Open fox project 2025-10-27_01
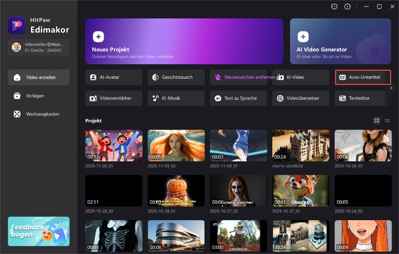 [301, 191]
